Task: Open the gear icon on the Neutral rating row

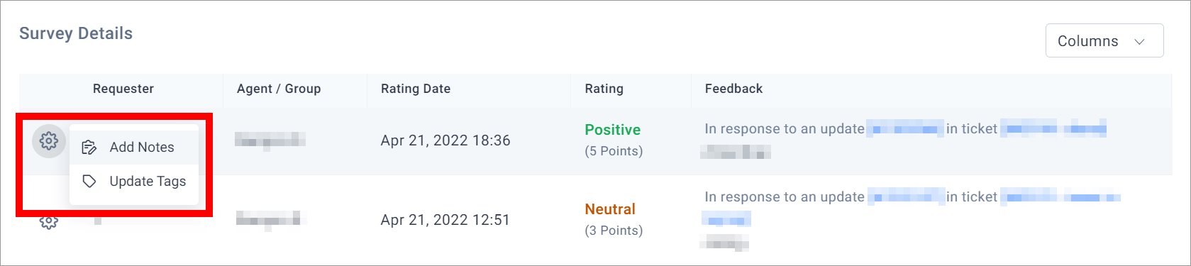Action: pos(49,222)
